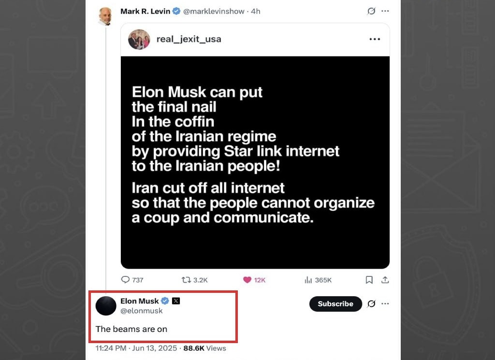Unlike the post via the pink heart
Viewport: 495px width, 360px height.
tap(247, 280)
